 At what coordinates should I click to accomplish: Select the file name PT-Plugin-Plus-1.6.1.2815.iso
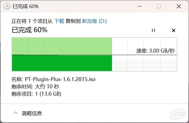pyautogui.click(x=60, y=79)
